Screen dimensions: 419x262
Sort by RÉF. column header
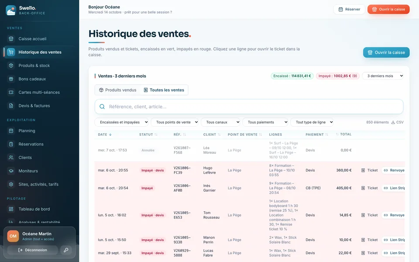tap(180, 134)
